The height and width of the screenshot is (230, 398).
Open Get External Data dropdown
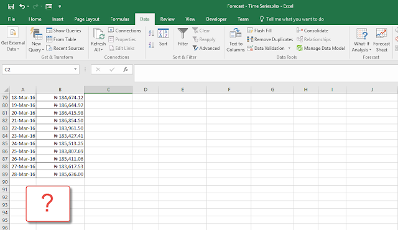[x=13, y=39]
